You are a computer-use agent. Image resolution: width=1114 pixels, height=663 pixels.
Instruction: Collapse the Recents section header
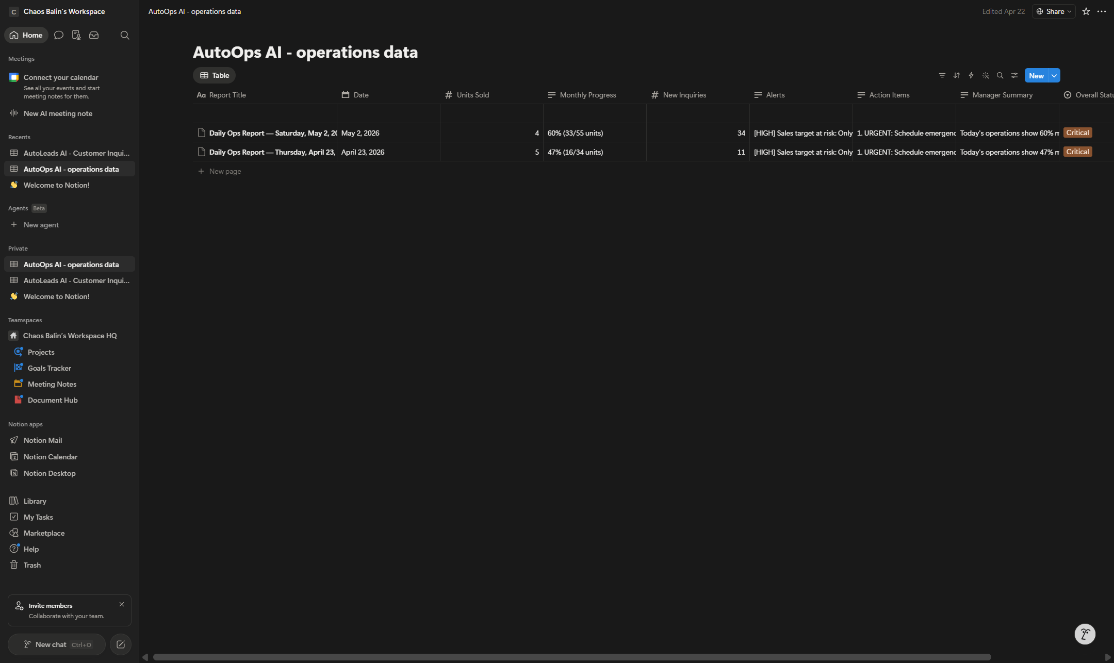(x=19, y=137)
